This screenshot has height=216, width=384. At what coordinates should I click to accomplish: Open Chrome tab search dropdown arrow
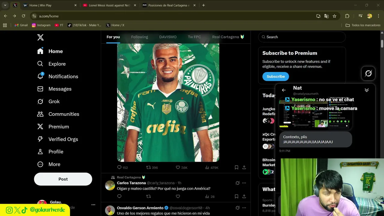pos(5,5)
